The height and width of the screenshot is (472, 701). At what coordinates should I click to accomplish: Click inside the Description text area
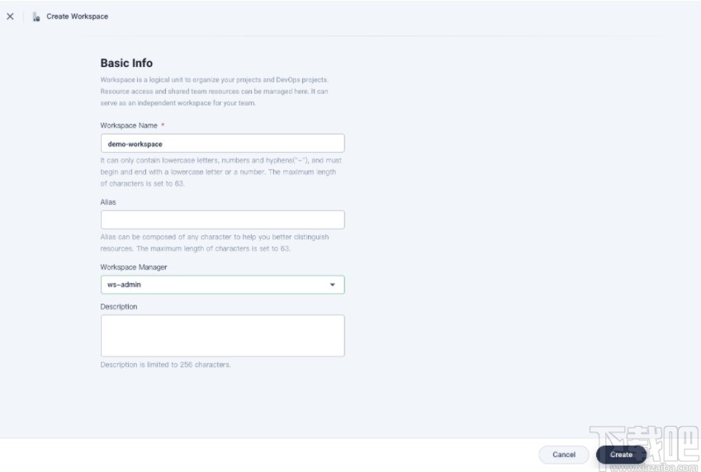222,335
